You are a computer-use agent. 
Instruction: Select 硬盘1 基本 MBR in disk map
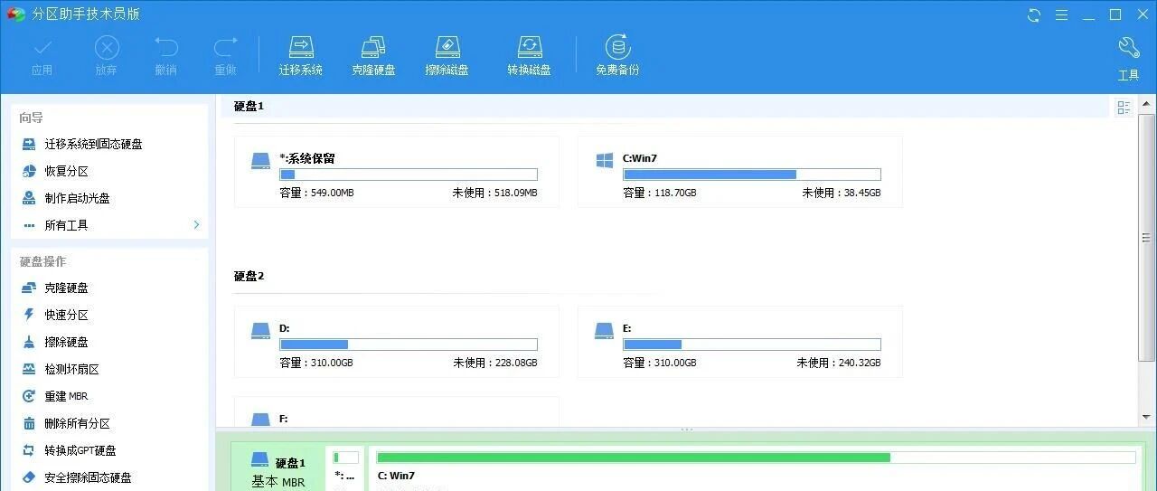pos(278,470)
